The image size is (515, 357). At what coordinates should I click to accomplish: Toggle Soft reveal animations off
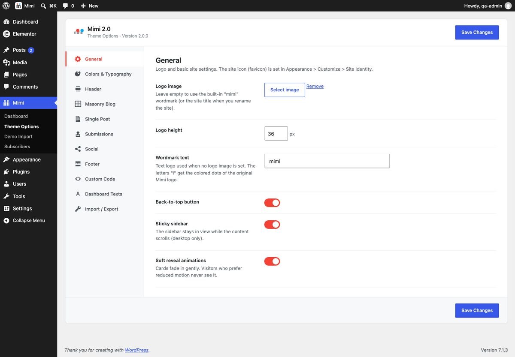point(272,261)
